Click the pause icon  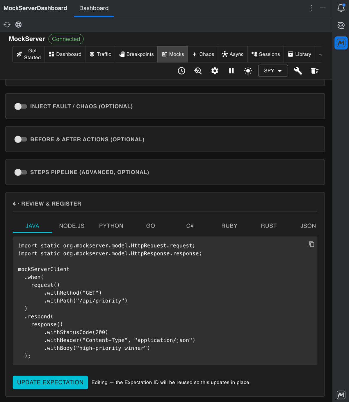click(x=231, y=71)
